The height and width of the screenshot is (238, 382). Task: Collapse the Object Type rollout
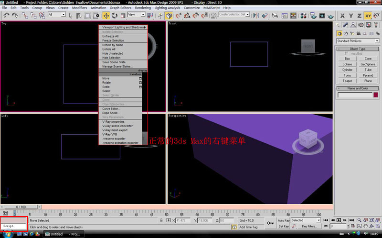[x=358, y=49]
